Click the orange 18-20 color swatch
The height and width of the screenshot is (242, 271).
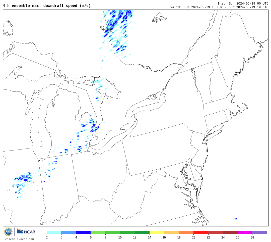186,232
